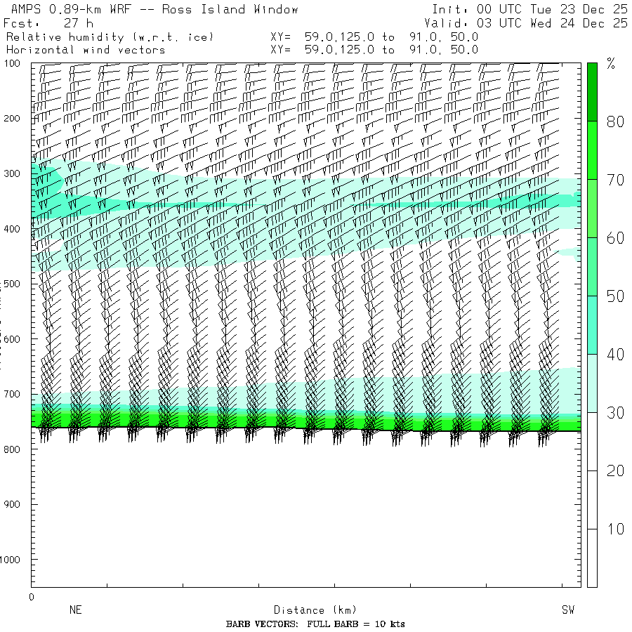Viewport: 632px width, 632px height.
Task: Click the dark green above-80% colorbar segment
Action: [592, 91]
